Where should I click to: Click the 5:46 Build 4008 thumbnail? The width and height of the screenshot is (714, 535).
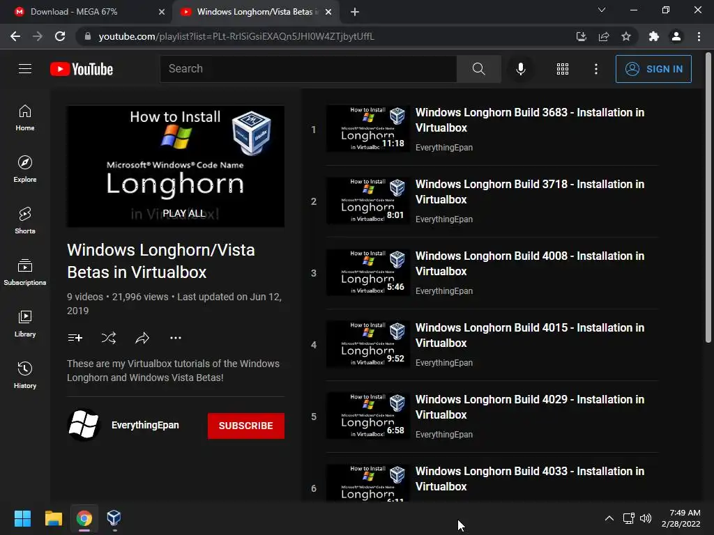[368, 272]
